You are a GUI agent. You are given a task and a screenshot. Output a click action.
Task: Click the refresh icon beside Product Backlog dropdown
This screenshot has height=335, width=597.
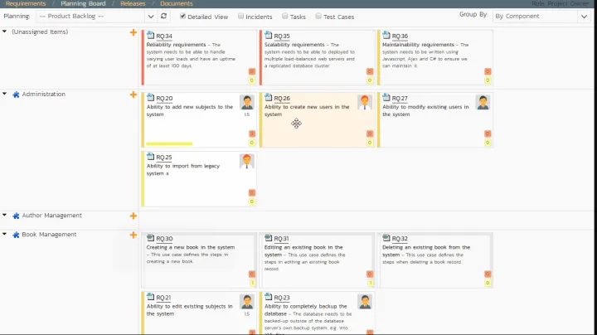(x=163, y=16)
